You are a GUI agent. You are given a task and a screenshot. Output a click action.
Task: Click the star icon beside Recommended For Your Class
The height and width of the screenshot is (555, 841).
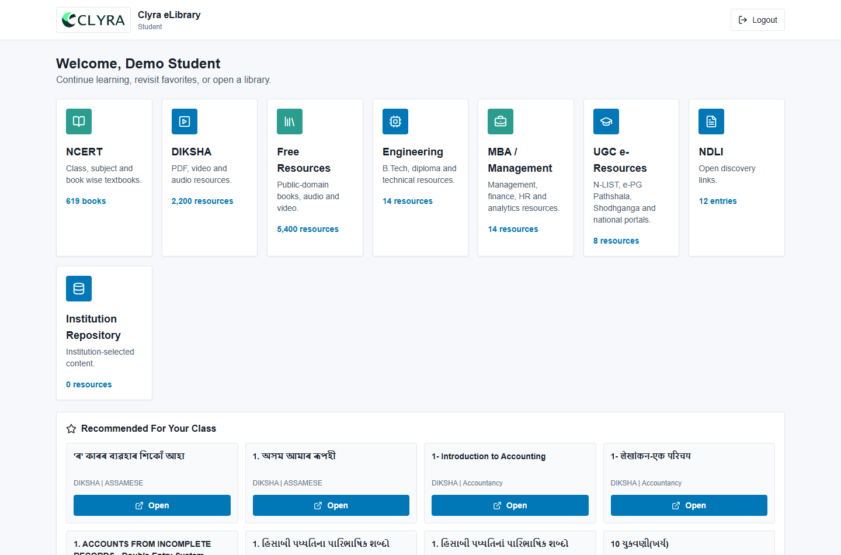pyautogui.click(x=71, y=429)
